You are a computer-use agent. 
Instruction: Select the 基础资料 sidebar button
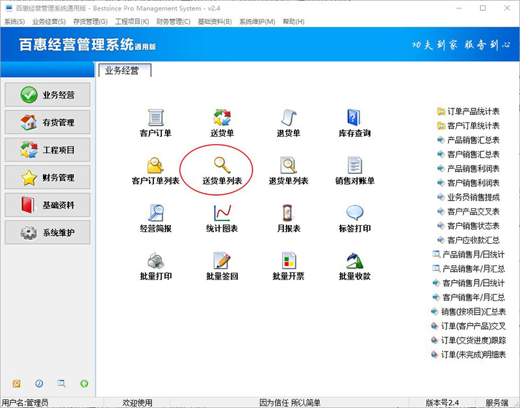point(47,205)
